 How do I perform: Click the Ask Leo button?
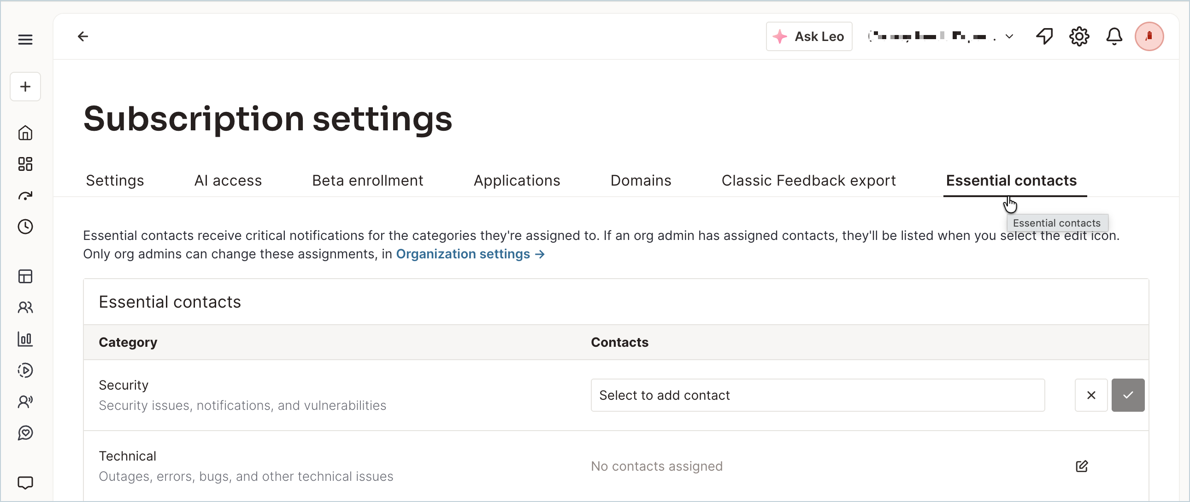pyautogui.click(x=808, y=36)
